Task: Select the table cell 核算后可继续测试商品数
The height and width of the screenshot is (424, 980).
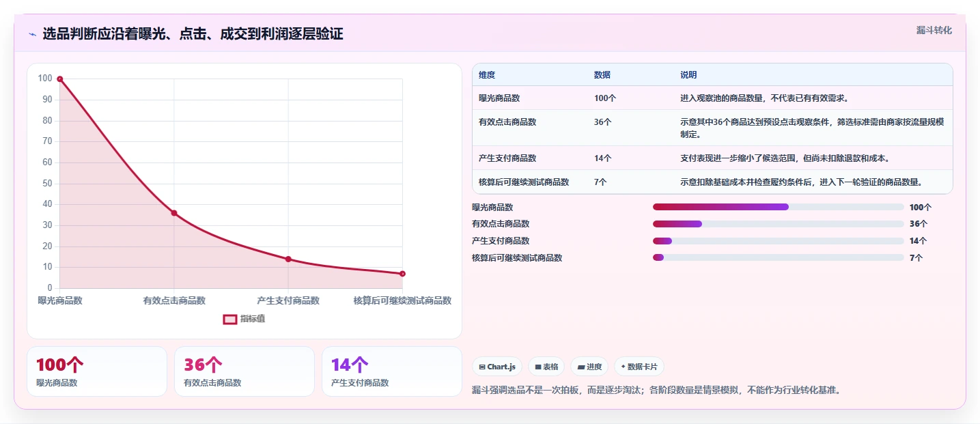Action: tap(524, 182)
